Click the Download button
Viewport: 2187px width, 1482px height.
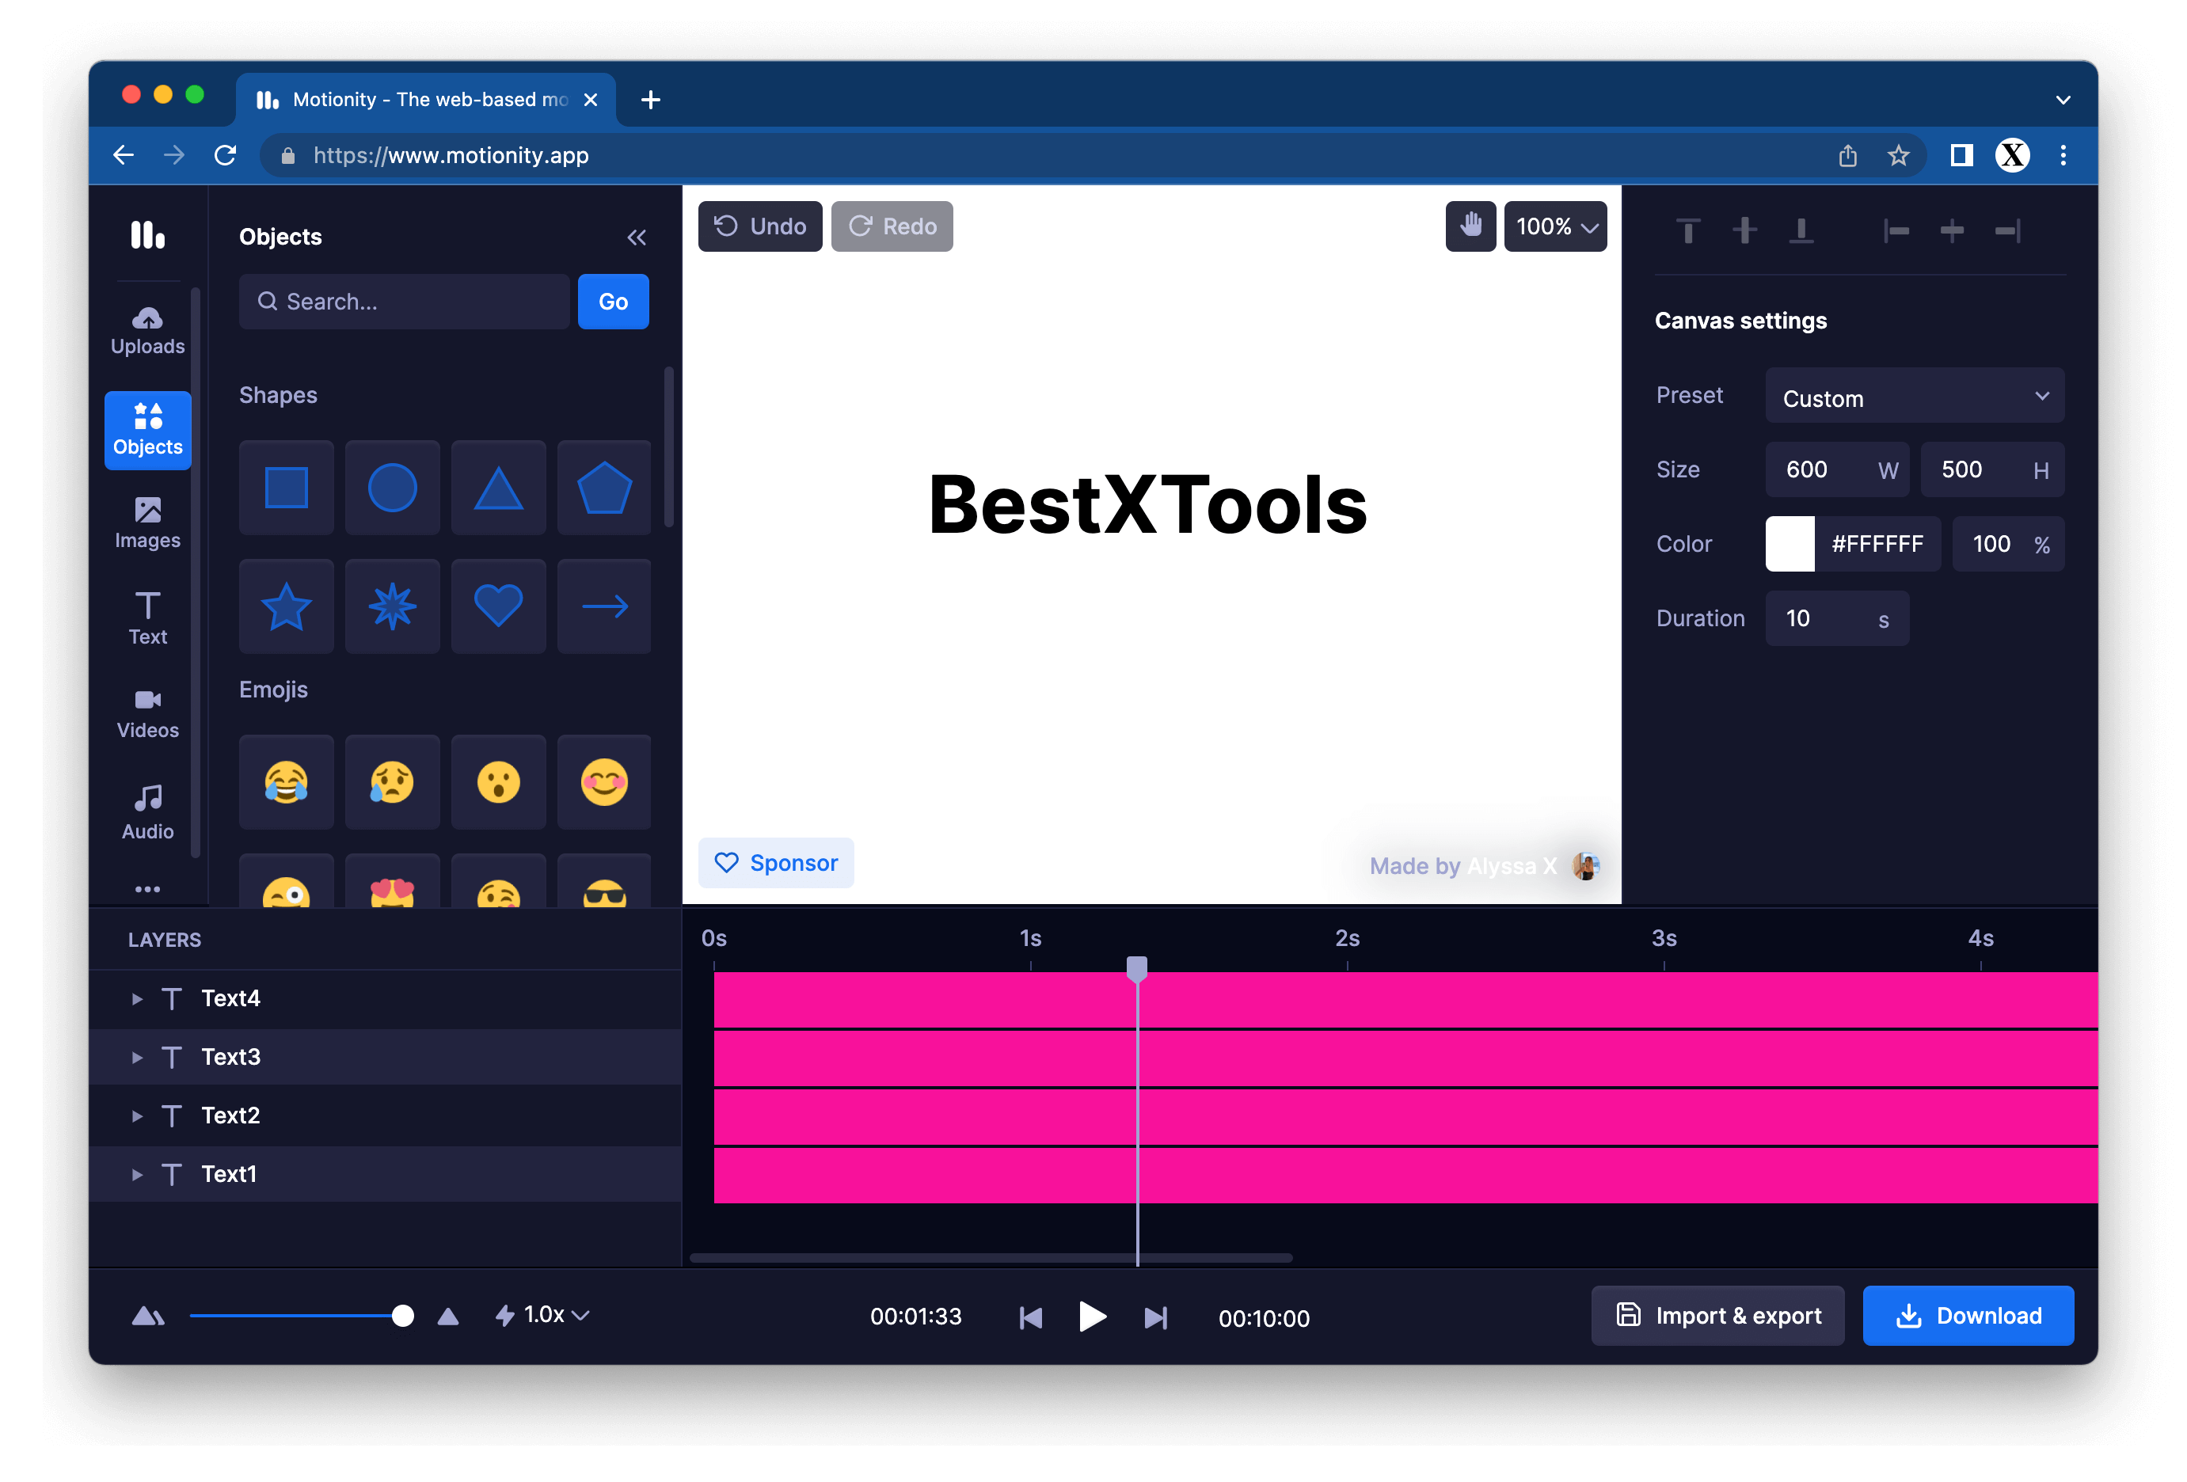pyautogui.click(x=1968, y=1316)
